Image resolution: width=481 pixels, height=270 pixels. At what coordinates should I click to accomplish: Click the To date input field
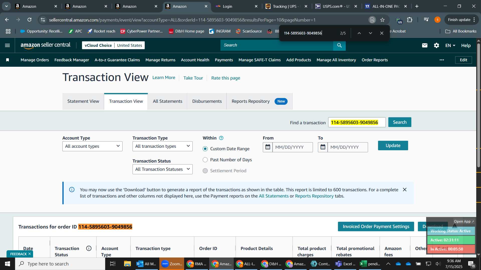pos(347,147)
